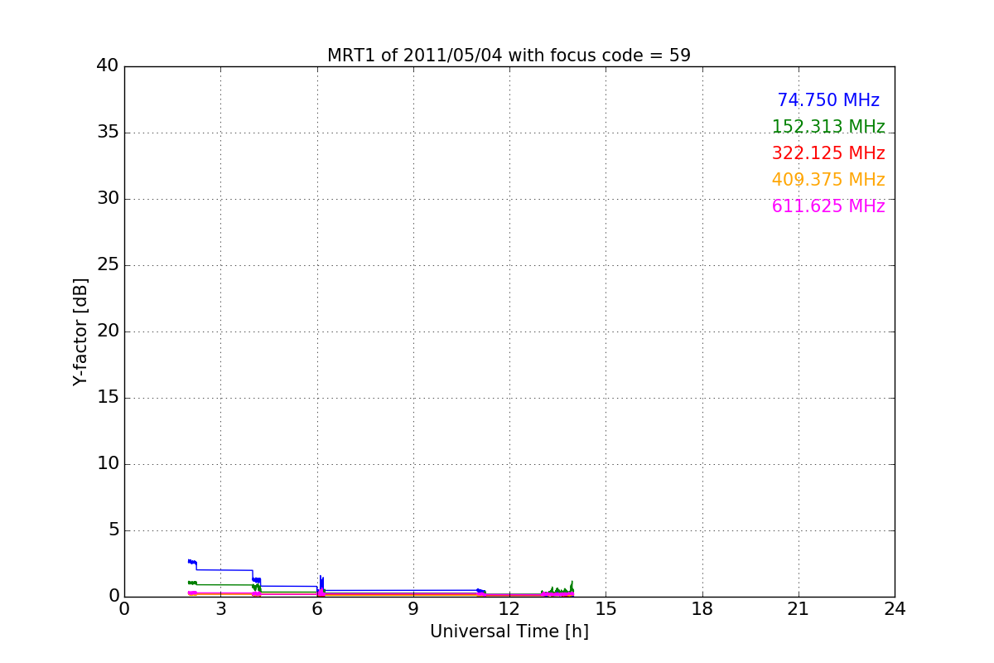Select the 152.313 MHz legend label
The width and height of the screenshot is (994, 663).
828,127
